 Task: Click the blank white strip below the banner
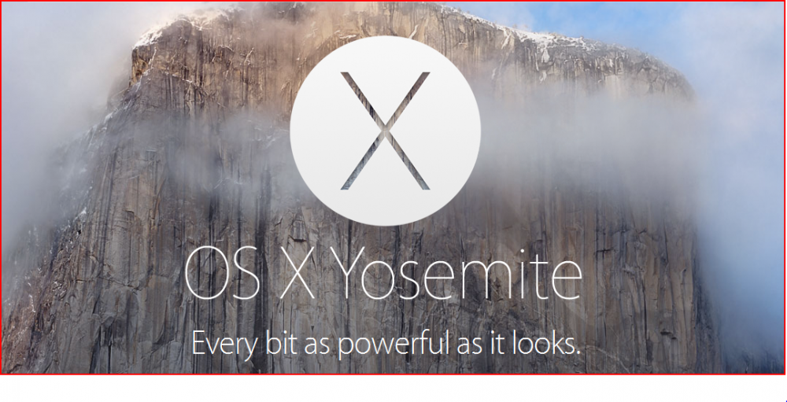393,389
